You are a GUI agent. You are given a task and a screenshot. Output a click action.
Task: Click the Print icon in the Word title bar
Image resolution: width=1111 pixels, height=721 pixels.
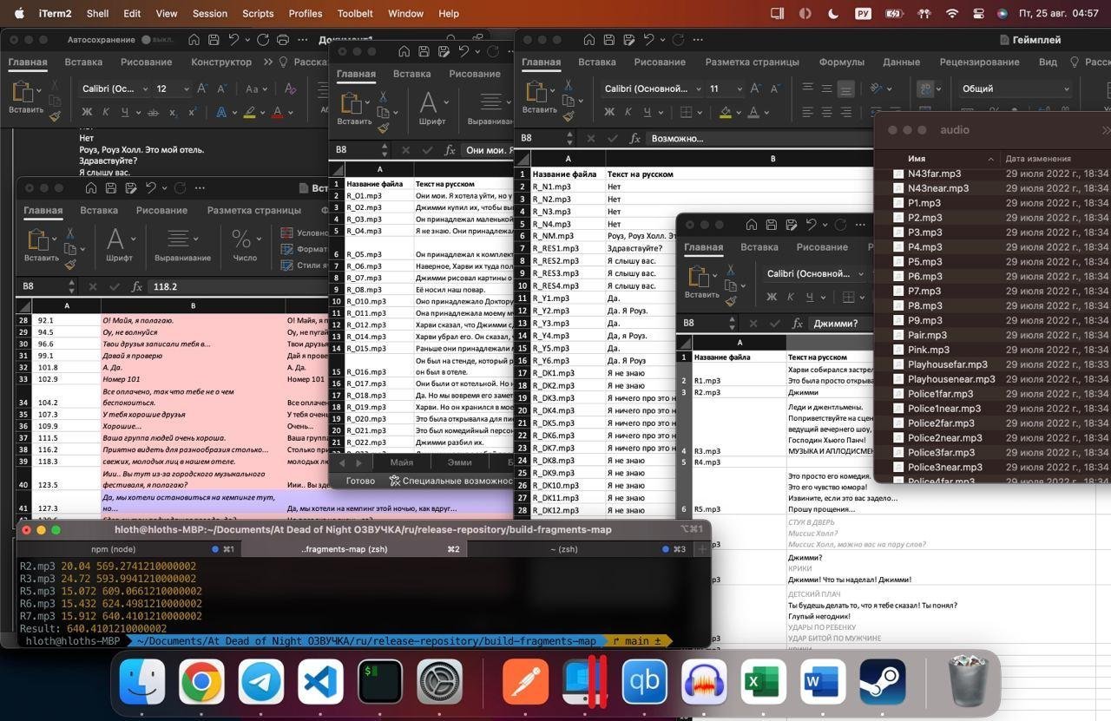(x=282, y=40)
